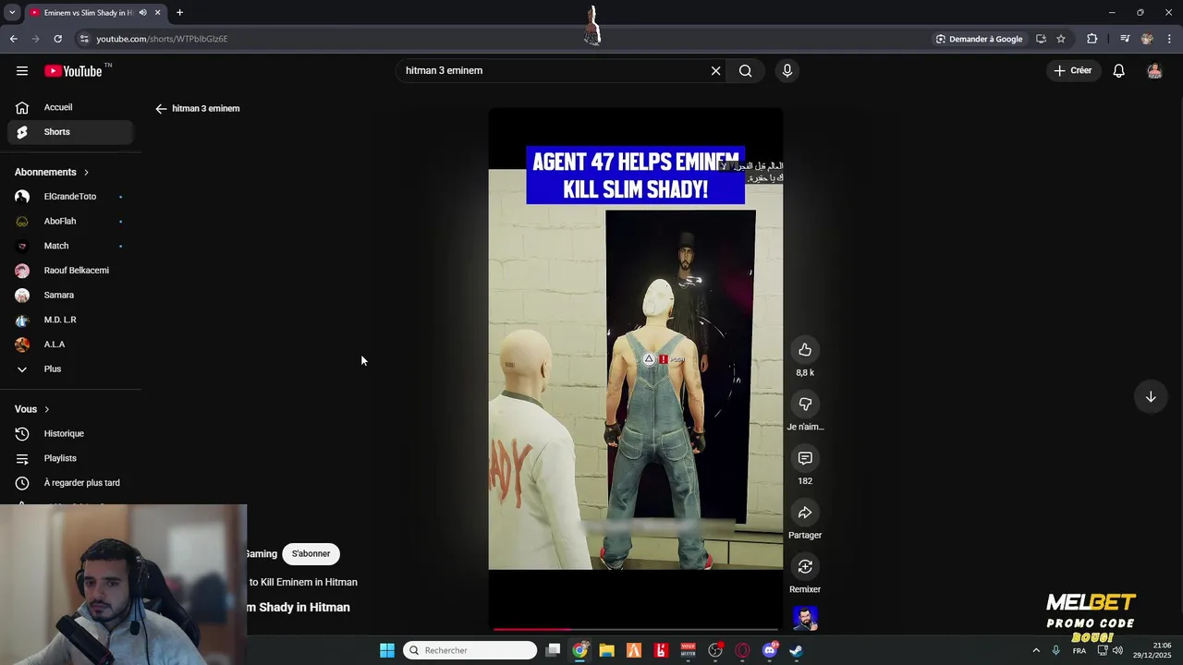Open A.L.A channel
This screenshot has height=665, width=1183.
[70, 345]
